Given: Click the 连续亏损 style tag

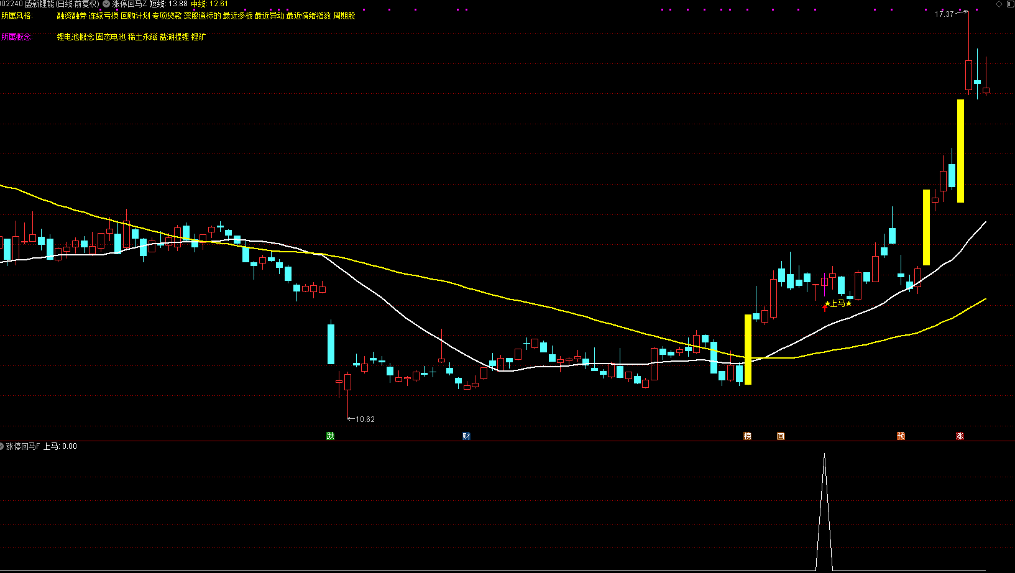Looking at the screenshot, I should point(104,16).
